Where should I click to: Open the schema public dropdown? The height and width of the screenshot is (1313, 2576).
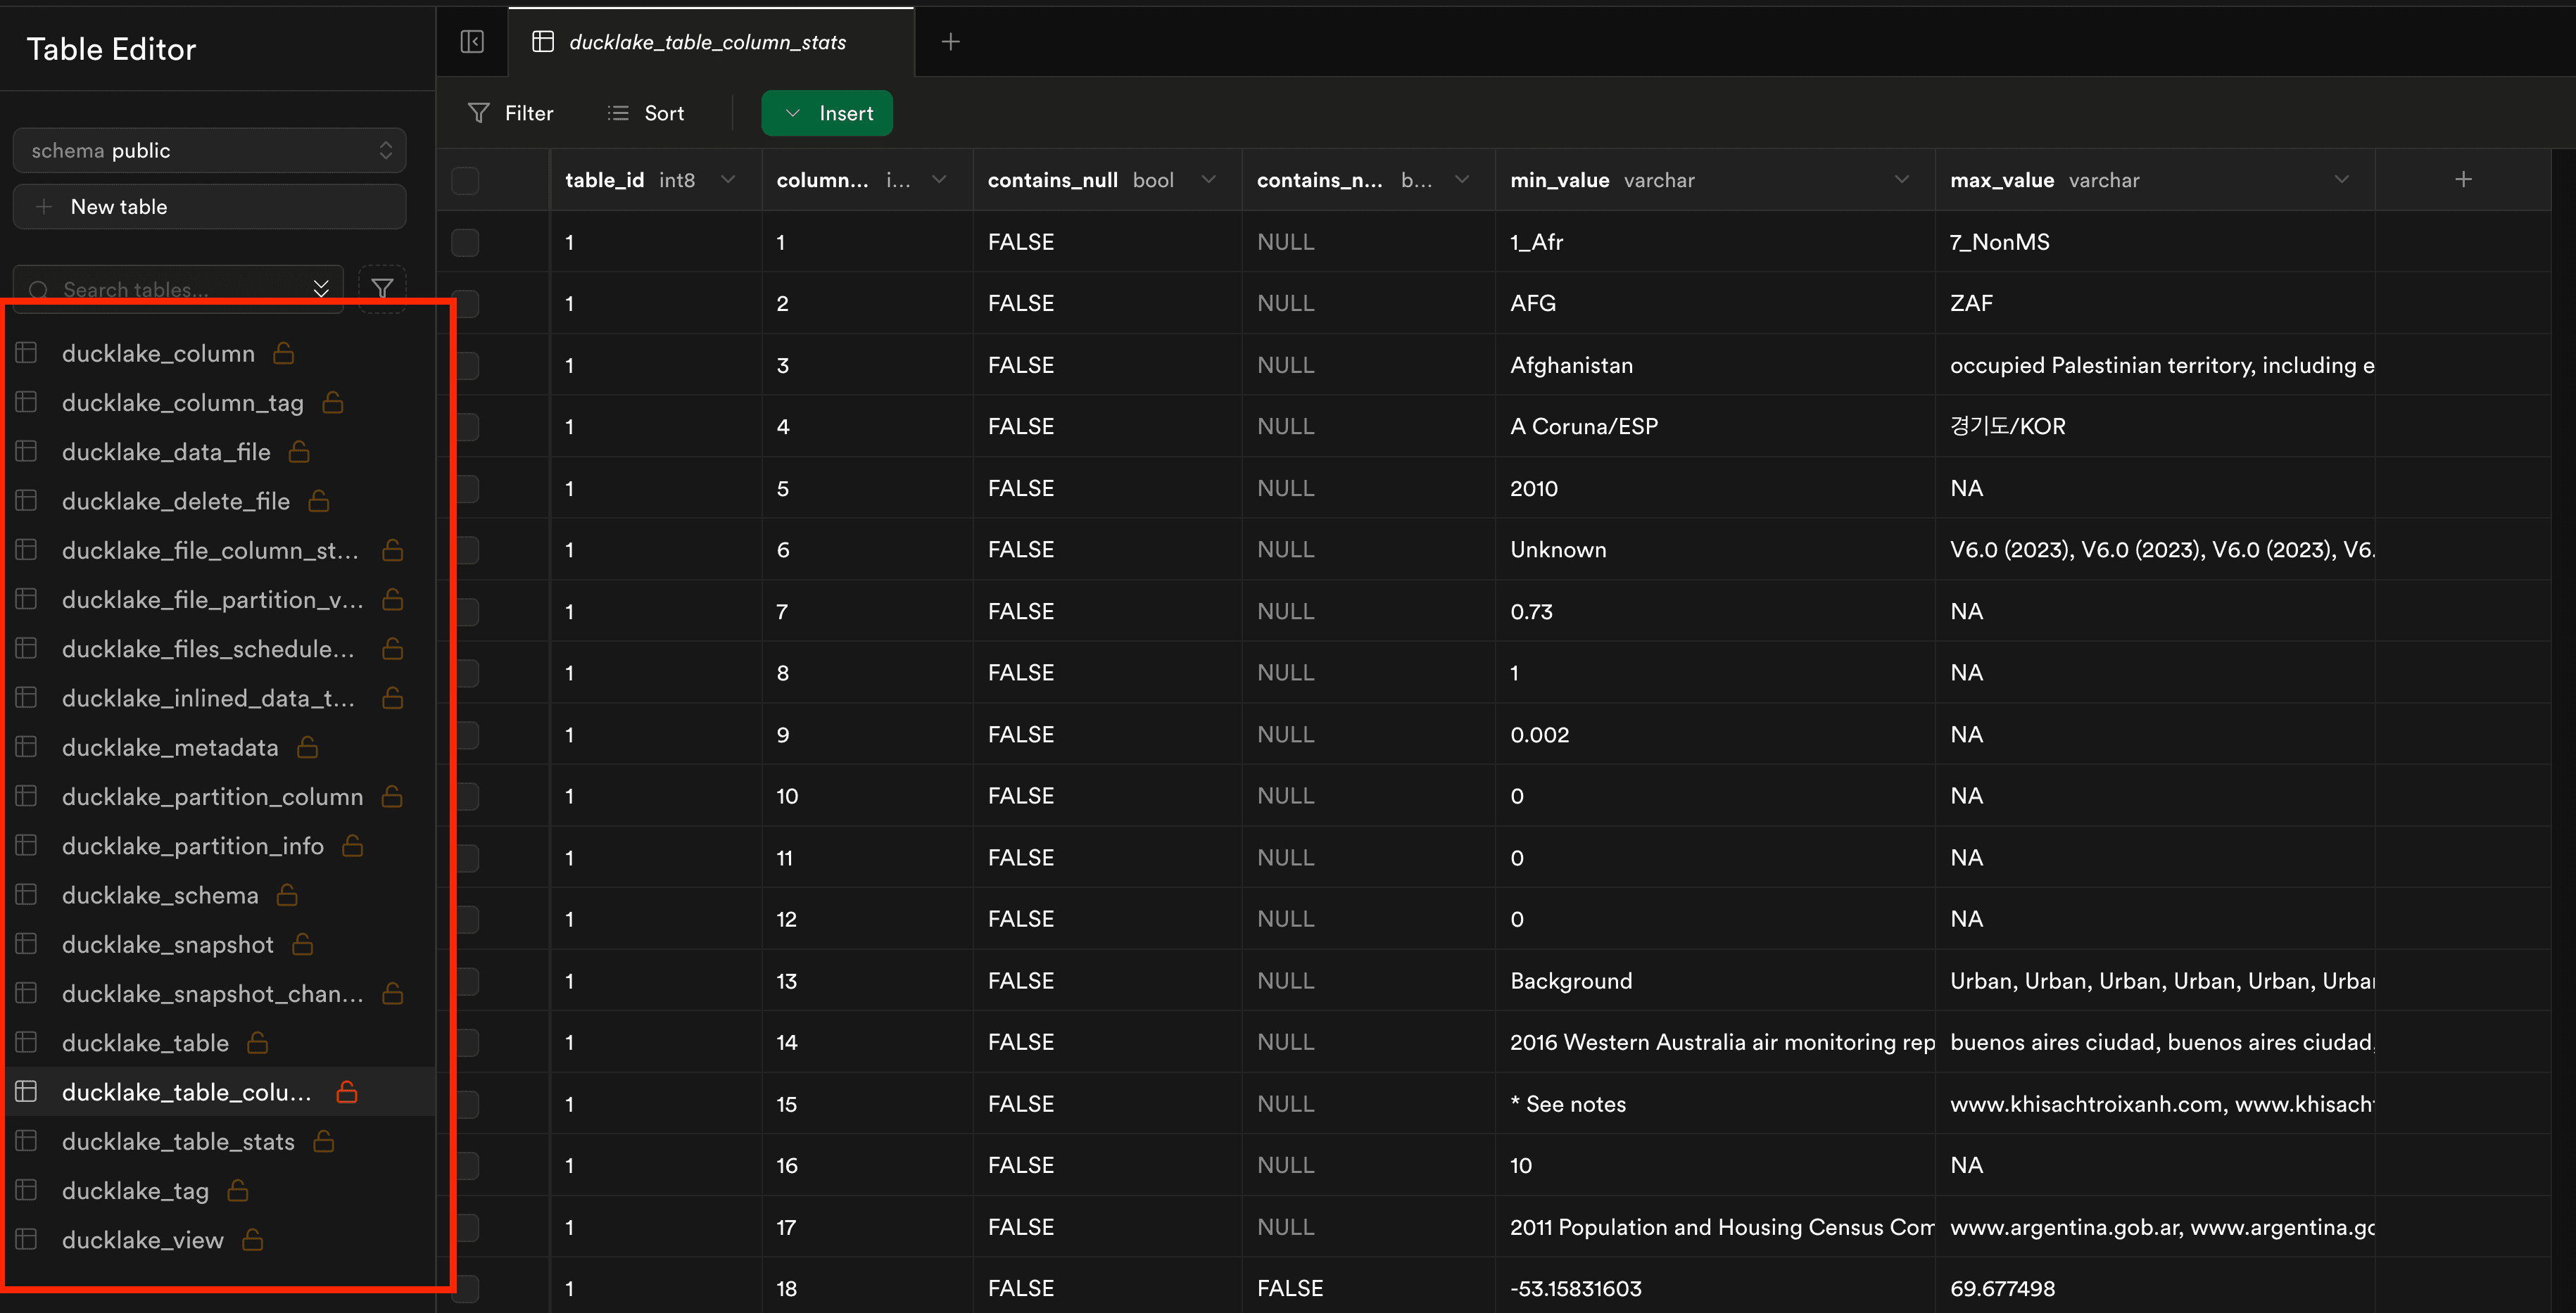209,150
